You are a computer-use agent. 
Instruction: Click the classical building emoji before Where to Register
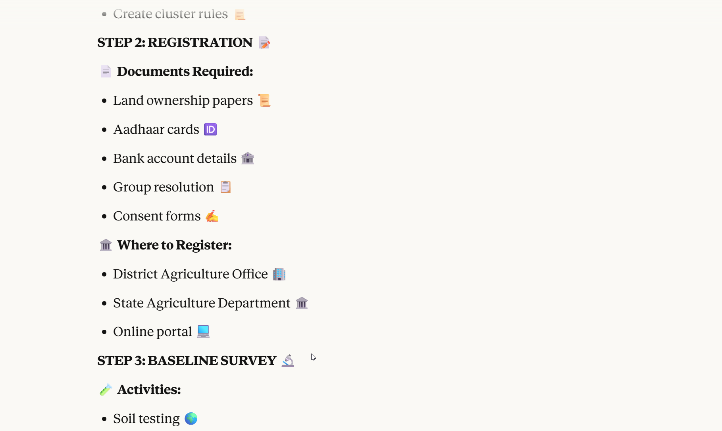tap(106, 245)
